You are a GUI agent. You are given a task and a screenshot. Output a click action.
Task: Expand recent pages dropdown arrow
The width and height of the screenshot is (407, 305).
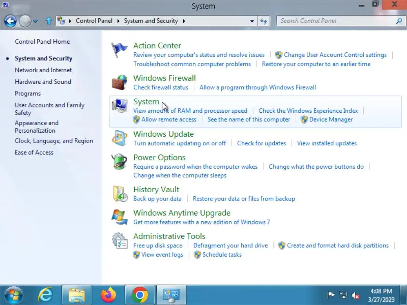[35, 21]
